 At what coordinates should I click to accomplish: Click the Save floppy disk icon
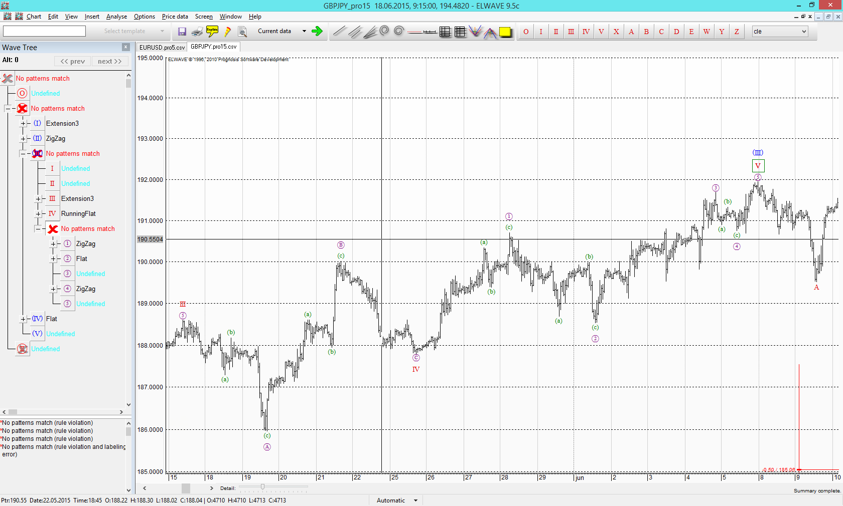pos(182,32)
